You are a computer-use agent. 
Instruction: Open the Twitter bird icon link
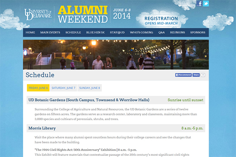(x=206, y=4)
